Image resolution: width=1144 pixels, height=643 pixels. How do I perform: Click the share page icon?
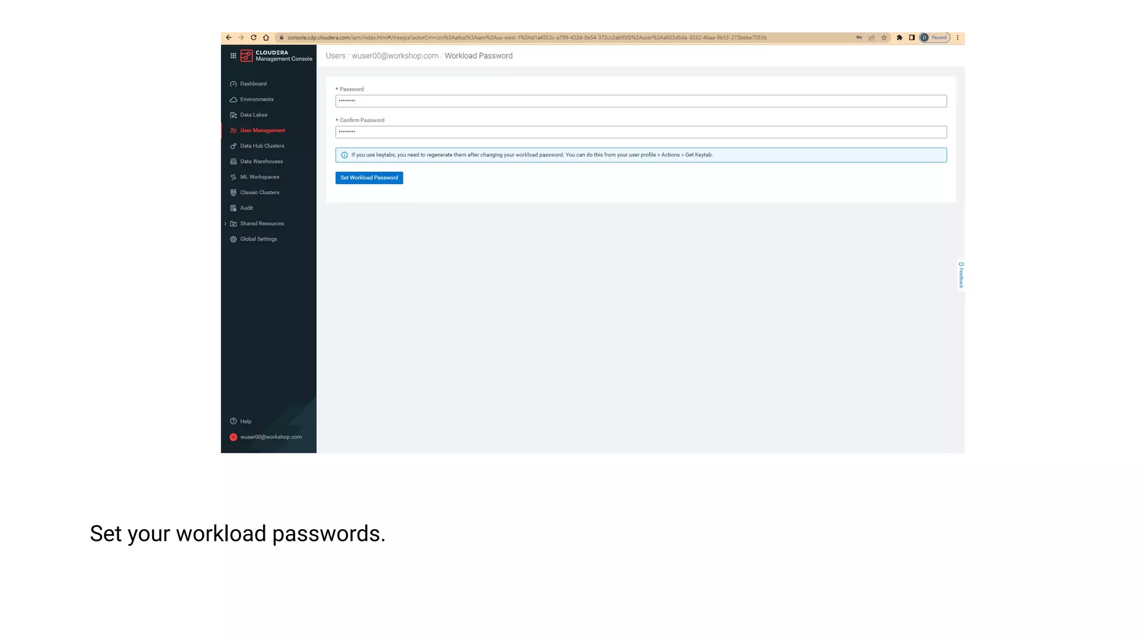coord(871,38)
